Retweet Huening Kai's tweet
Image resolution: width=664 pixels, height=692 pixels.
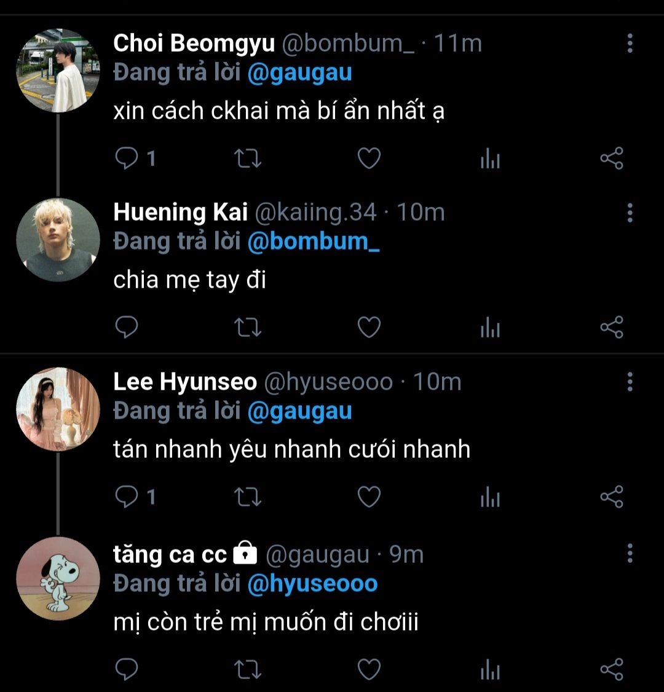tap(248, 328)
